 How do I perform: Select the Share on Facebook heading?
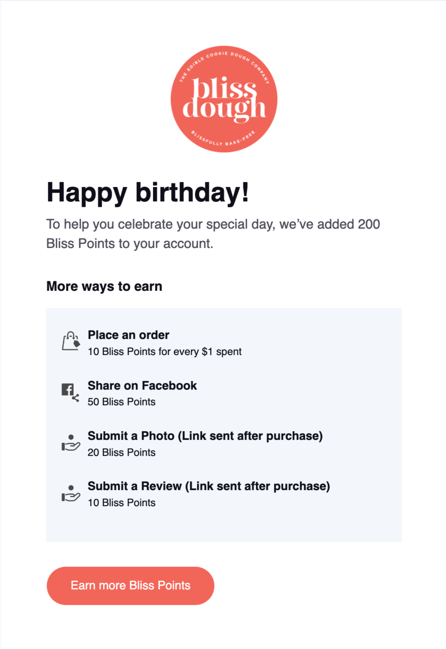[142, 385]
